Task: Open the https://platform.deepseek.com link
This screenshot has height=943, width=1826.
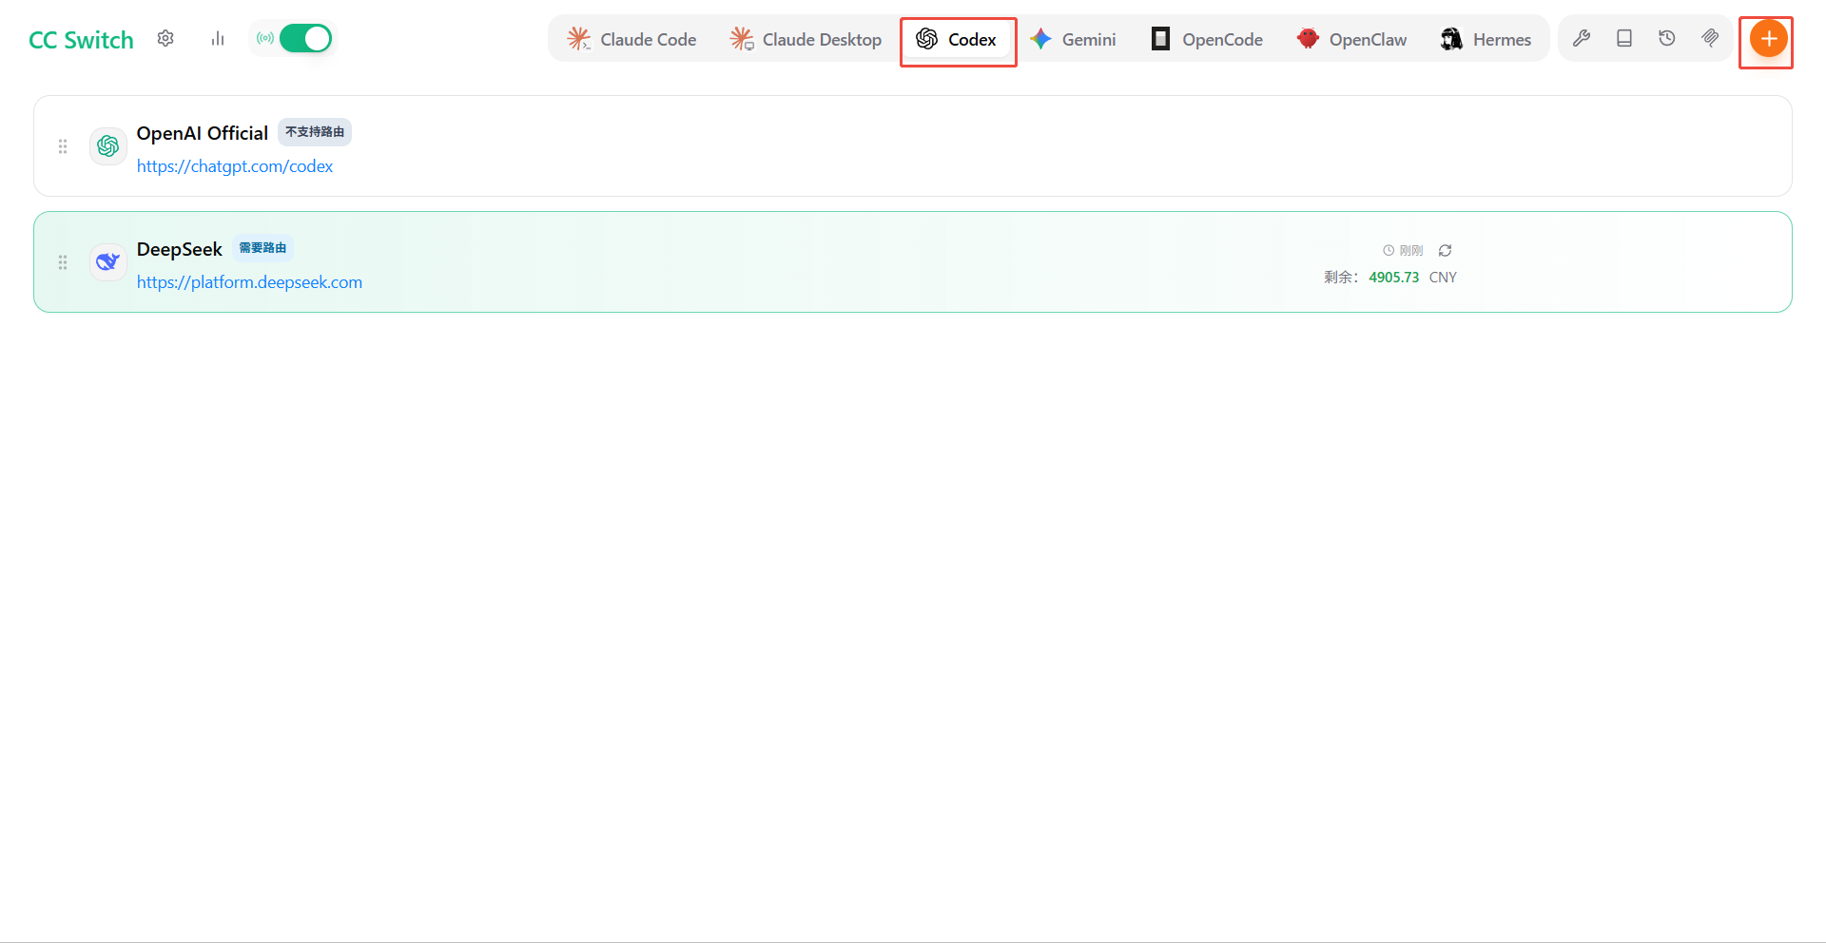Action: 249,282
